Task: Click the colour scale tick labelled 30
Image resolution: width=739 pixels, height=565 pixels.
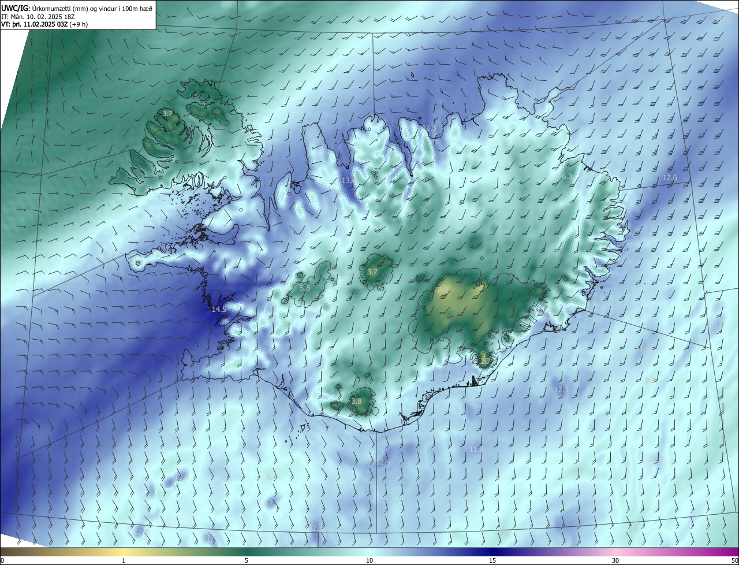Action: point(615,561)
